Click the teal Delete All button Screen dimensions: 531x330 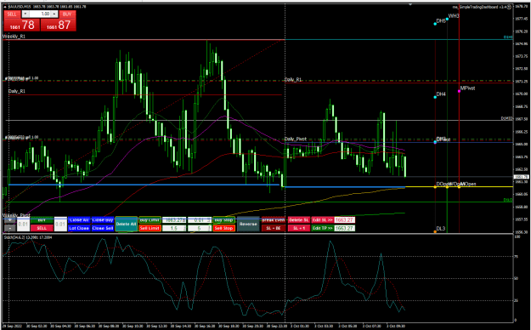point(127,225)
